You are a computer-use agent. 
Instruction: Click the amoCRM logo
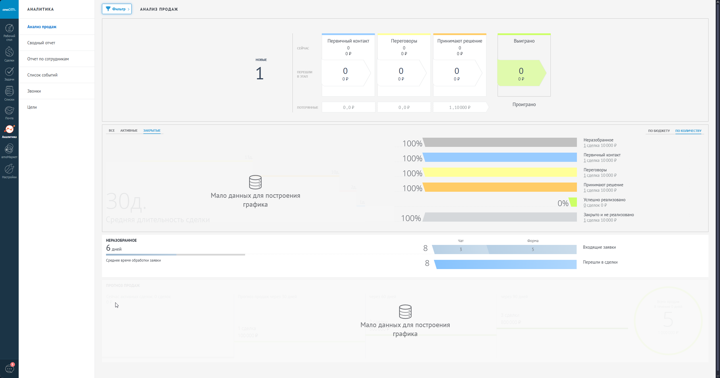[9, 9]
